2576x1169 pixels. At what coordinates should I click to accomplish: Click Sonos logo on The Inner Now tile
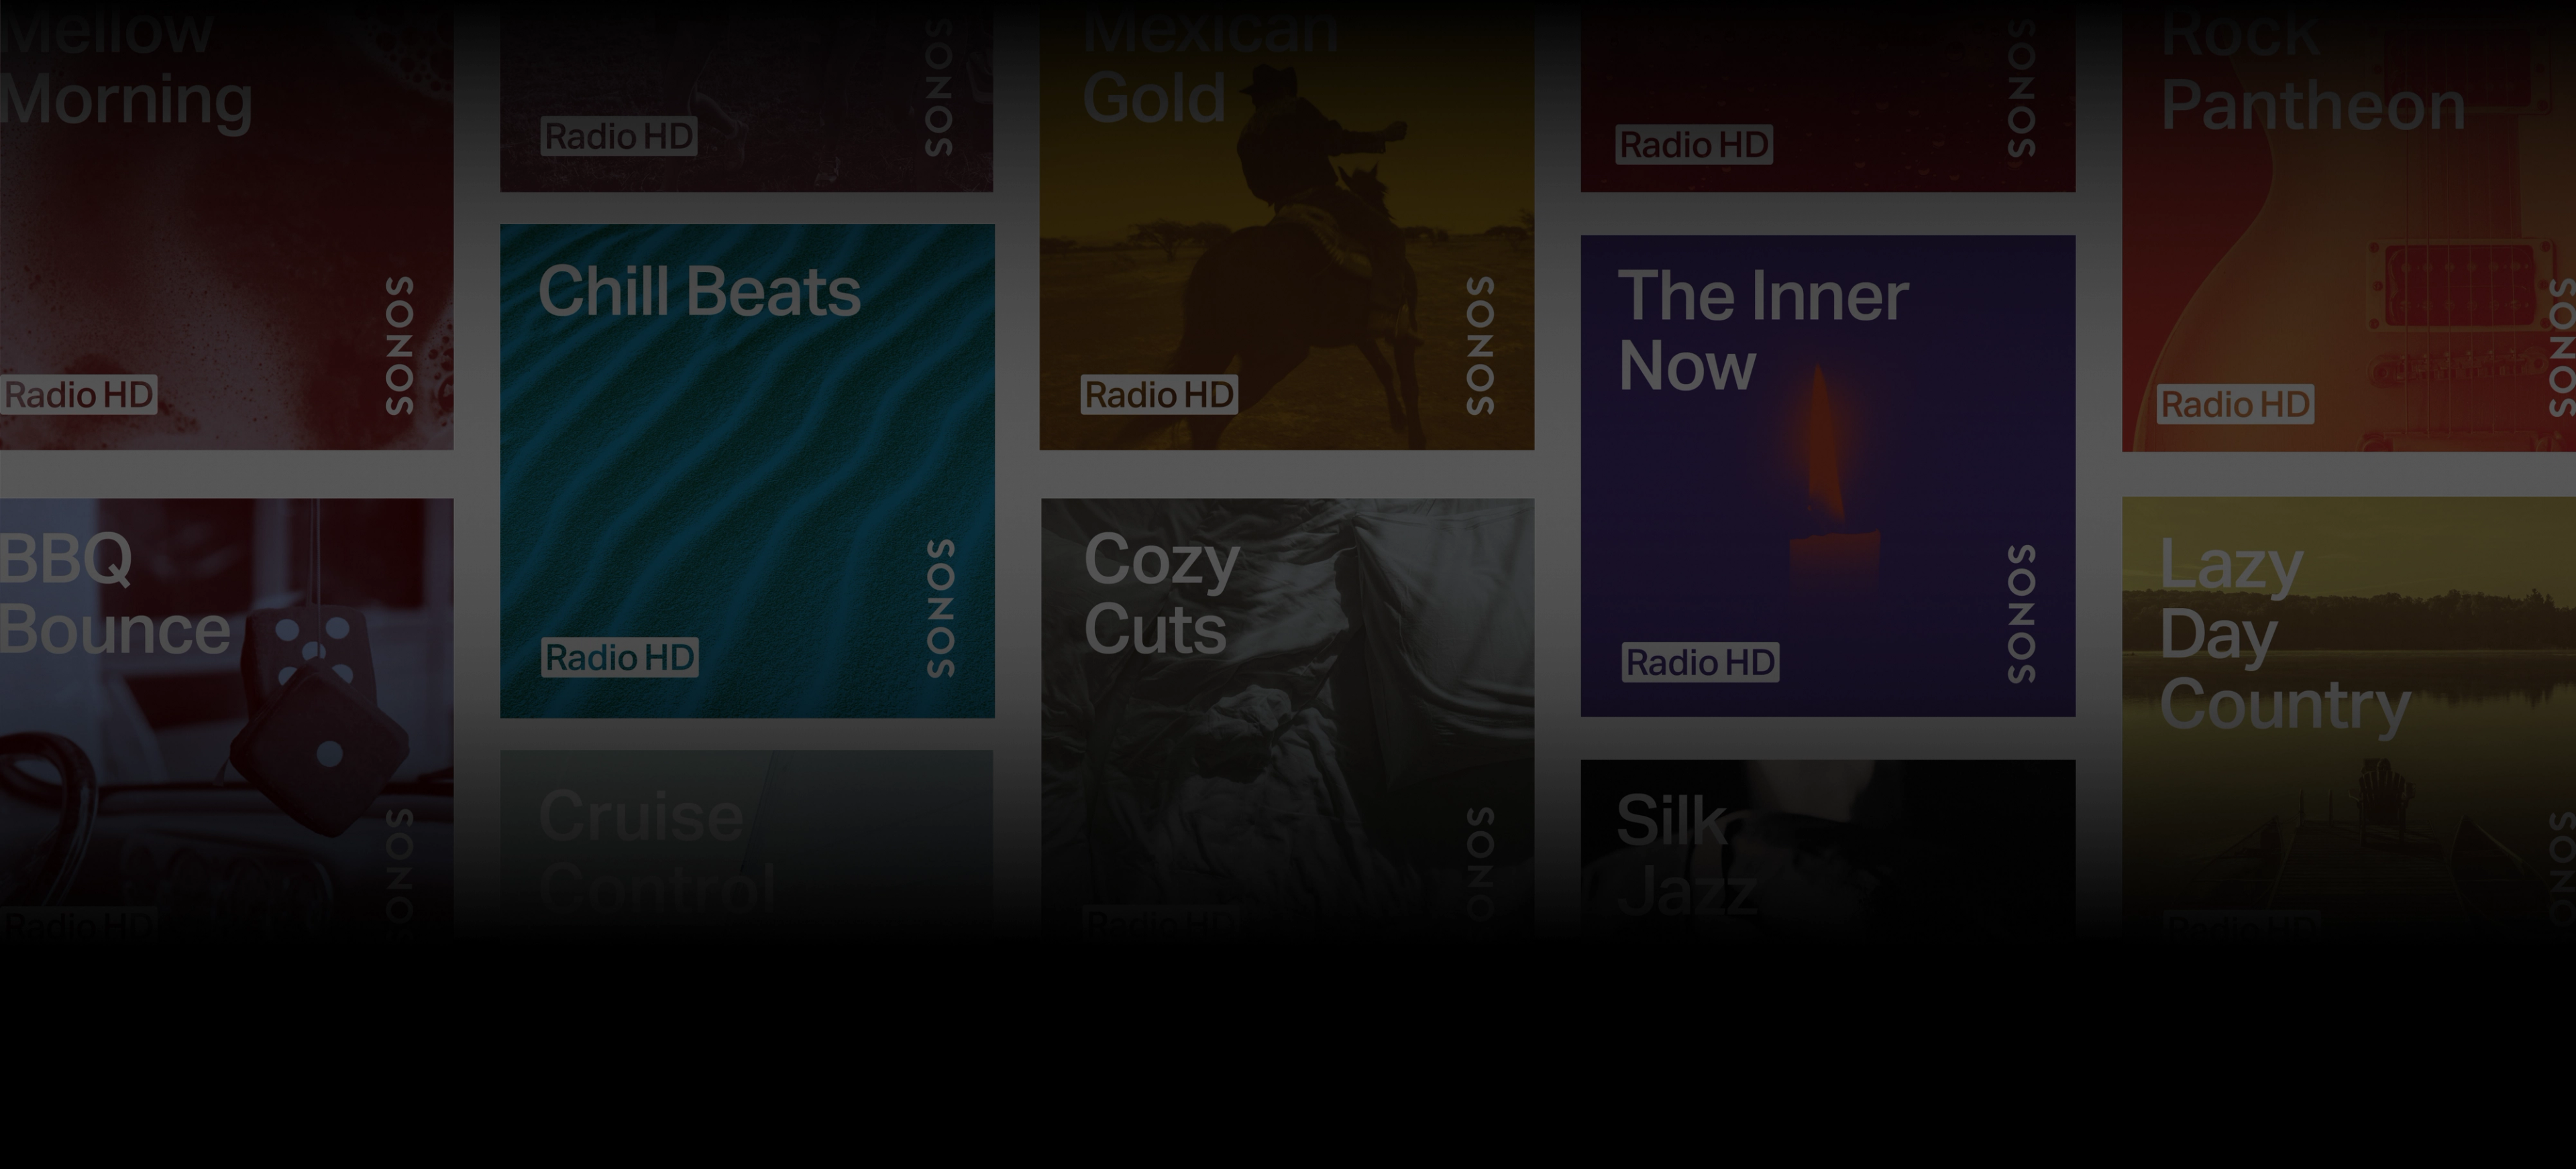pos(2021,613)
